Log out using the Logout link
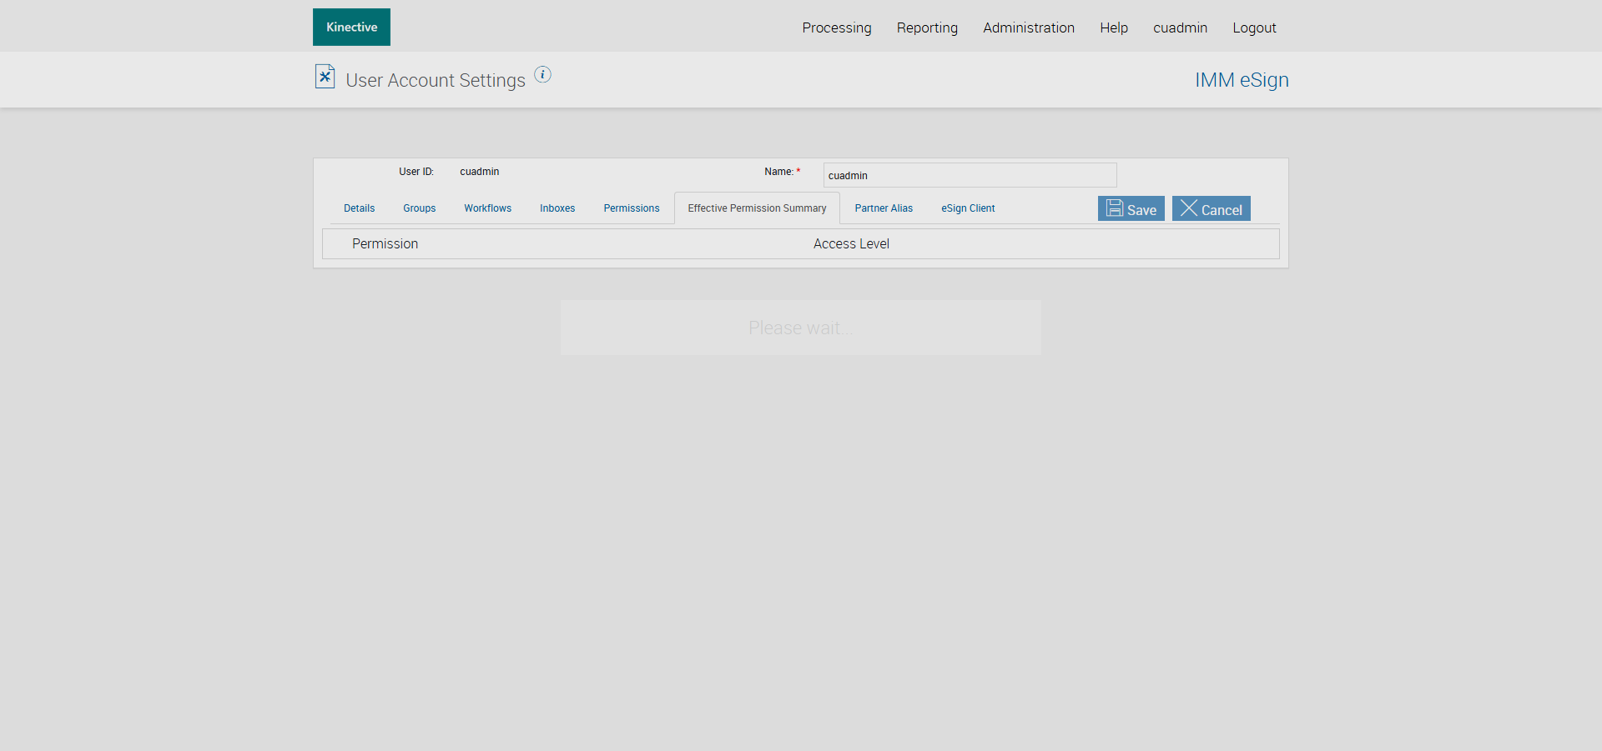The height and width of the screenshot is (751, 1602). [1254, 28]
